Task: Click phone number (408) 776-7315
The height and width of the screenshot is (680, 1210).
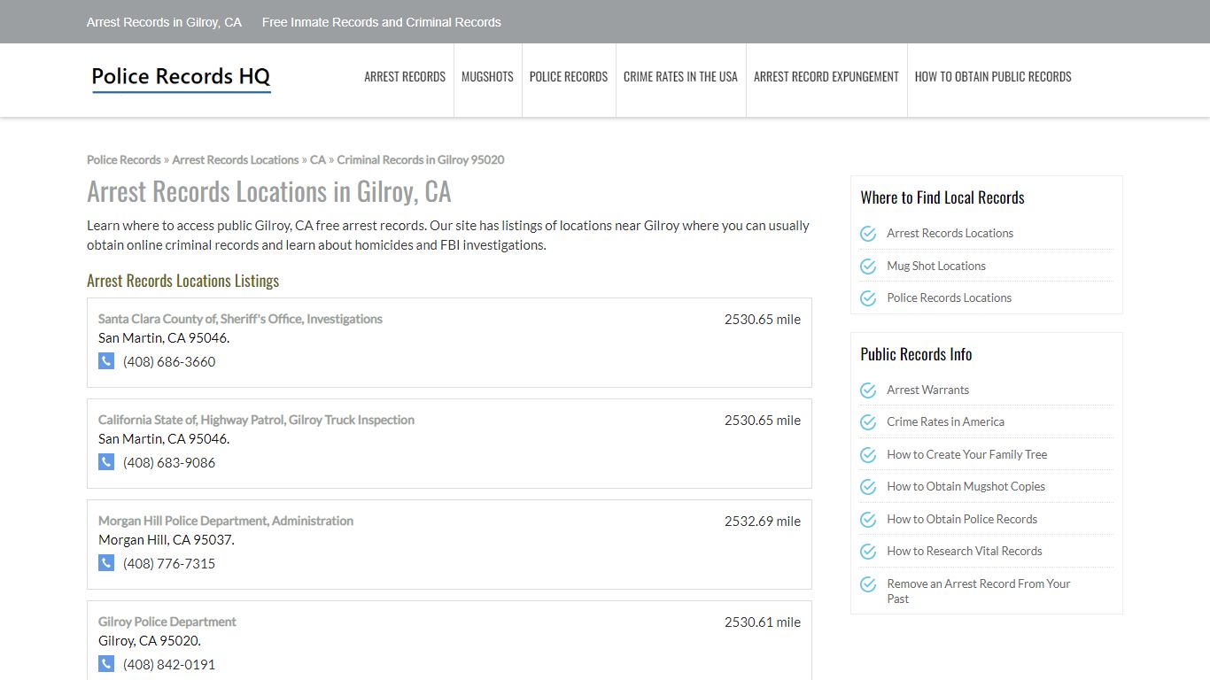Action: [169, 563]
